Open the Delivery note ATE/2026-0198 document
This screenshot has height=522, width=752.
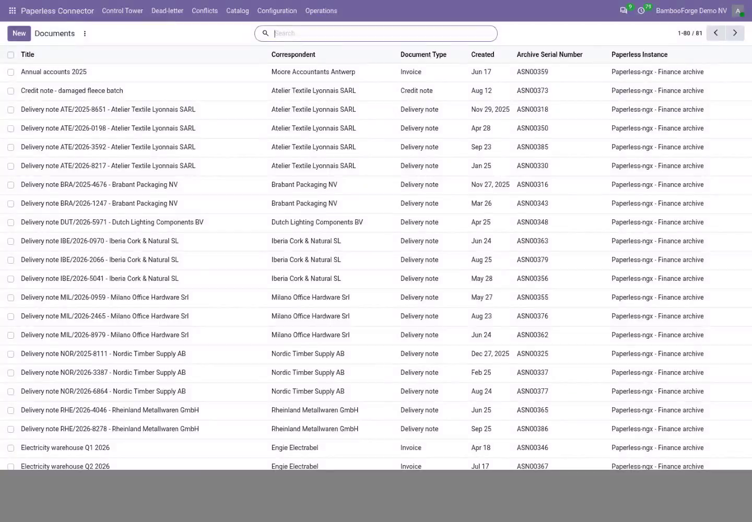tap(108, 128)
